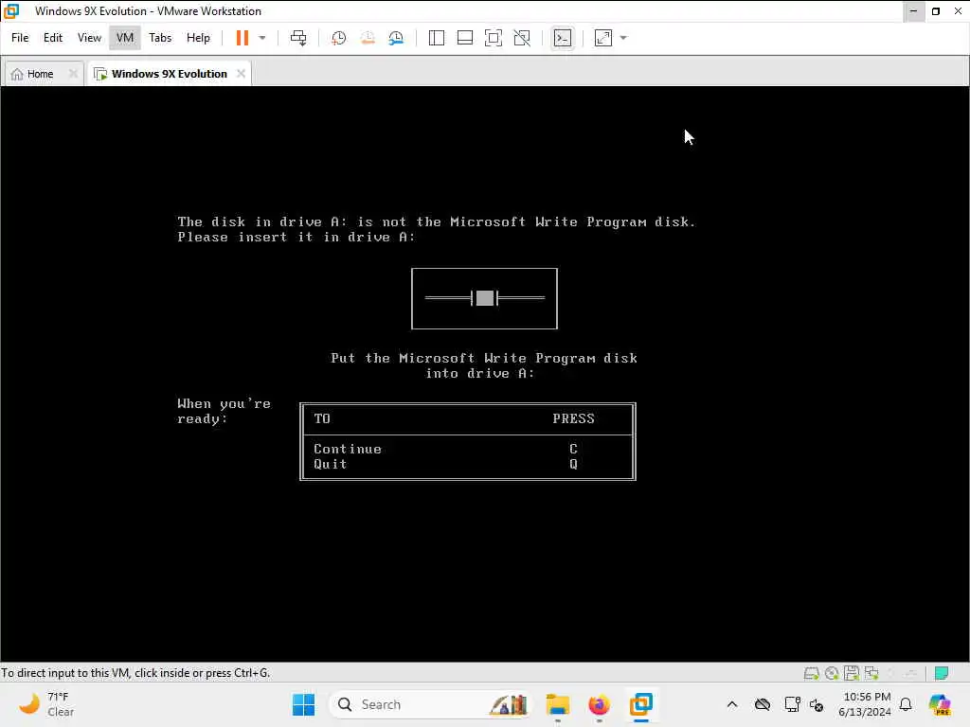Viewport: 970px width, 727px height.
Task: Close the Home tab
Action: coord(73,74)
